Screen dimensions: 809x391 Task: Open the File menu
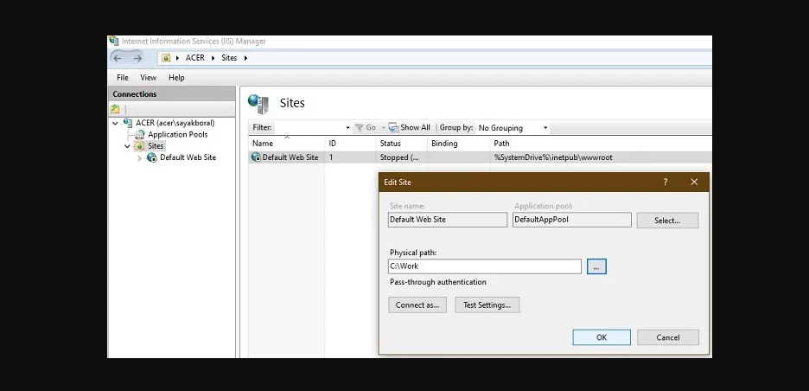122,78
